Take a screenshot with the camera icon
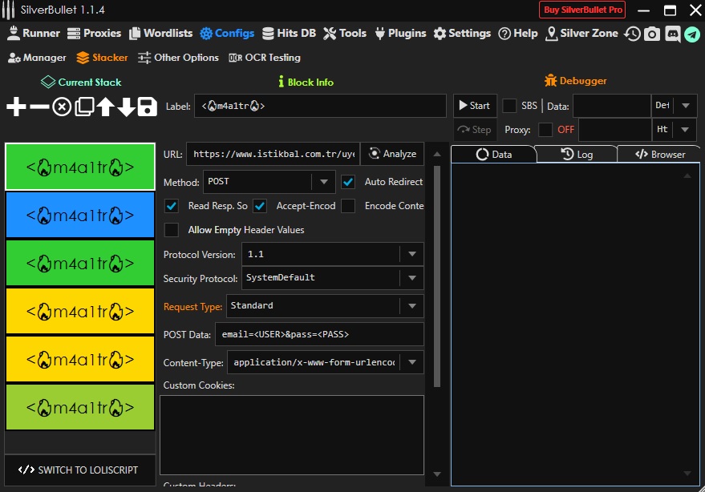 (x=652, y=34)
